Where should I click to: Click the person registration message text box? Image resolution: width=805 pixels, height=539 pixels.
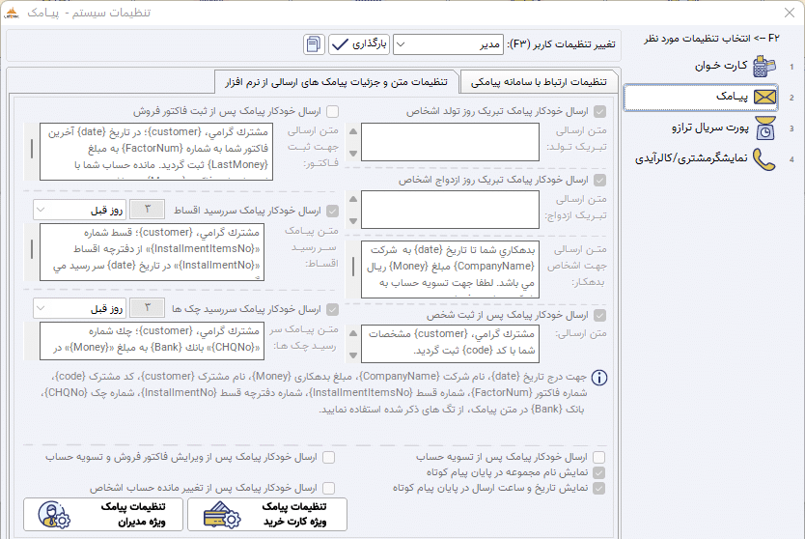point(450,344)
